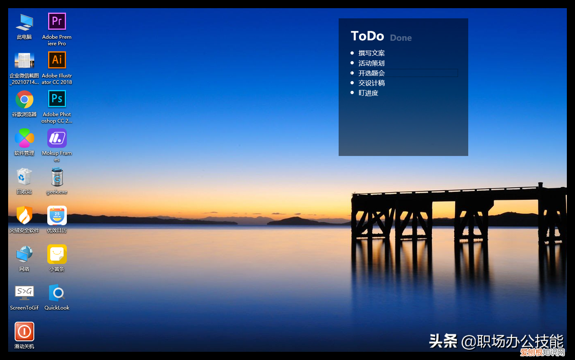This screenshot has width=575, height=360.
Task: Select the geek.exe uninstaller icon
Action: (57, 177)
